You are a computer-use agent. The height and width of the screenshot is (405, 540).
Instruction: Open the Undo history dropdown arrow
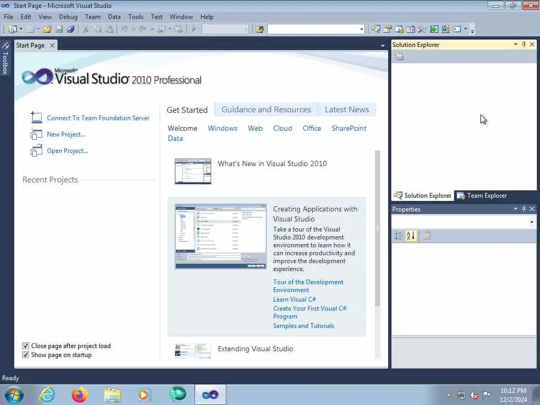(133, 30)
